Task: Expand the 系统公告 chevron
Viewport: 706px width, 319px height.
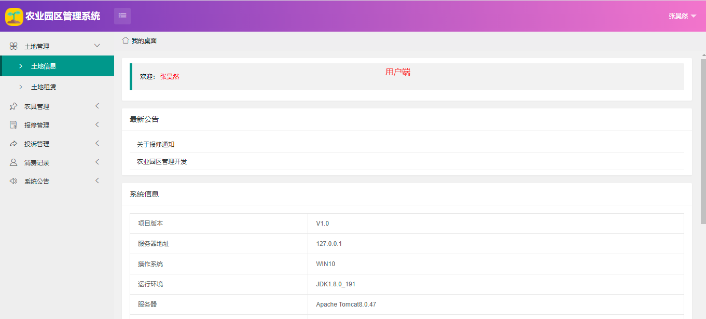Action: (x=97, y=181)
